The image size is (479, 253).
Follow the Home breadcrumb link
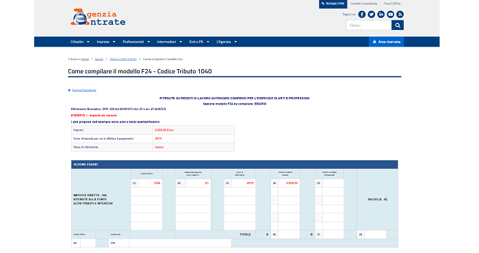coord(85,59)
